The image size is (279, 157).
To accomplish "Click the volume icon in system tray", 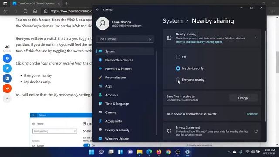I will tap(253, 152).
